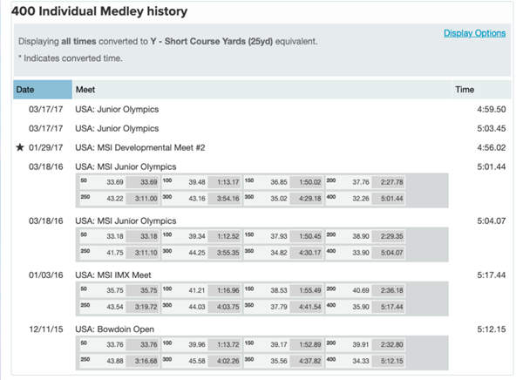Click USA: MSI Developmental Meet #2 entry
This screenshot has width=523, height=380.
140,147
